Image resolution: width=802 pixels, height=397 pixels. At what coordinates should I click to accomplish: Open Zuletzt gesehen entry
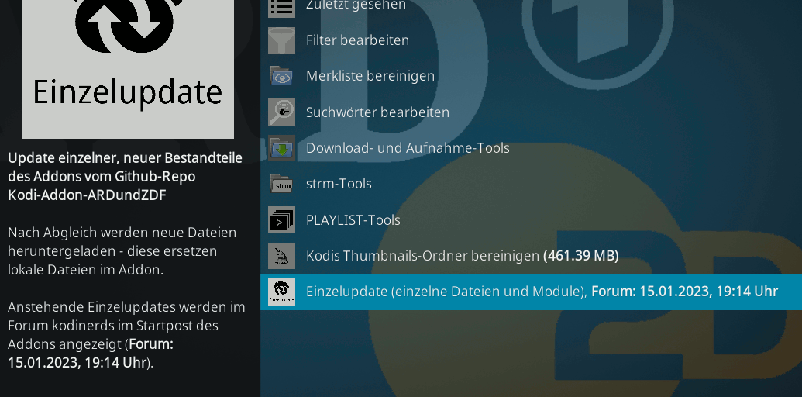(x=531, y=6)
